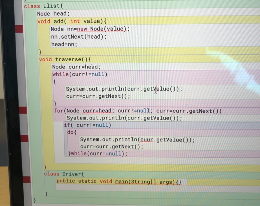Click the error marker beside the for loop line

(x=23, y=110)
